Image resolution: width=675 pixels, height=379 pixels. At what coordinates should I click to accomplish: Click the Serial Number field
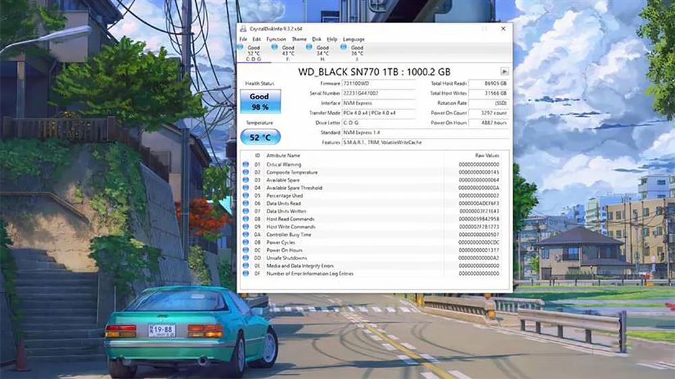[379, 93]
